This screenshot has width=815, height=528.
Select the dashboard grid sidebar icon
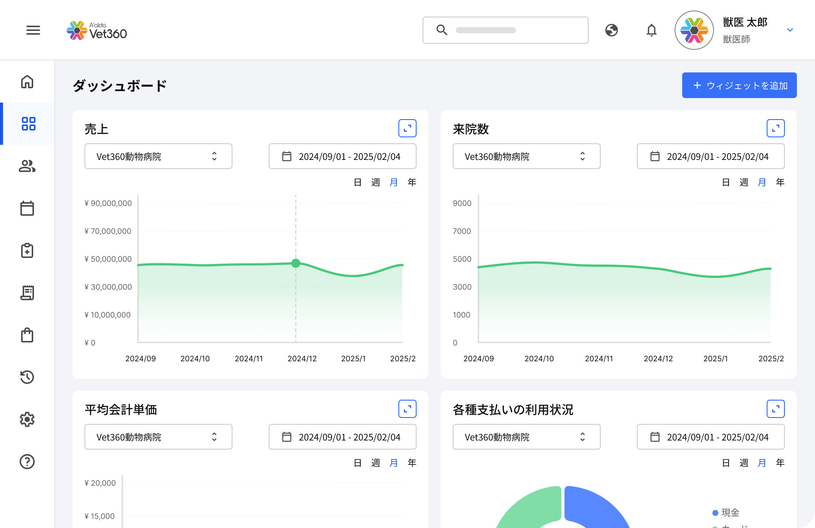[28, 124]
